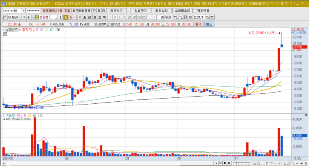
Task: Play chart replay forward
Action: tap(216, 163)
